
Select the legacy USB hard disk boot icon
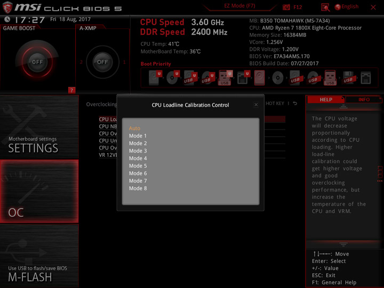(x=295, y=78)
